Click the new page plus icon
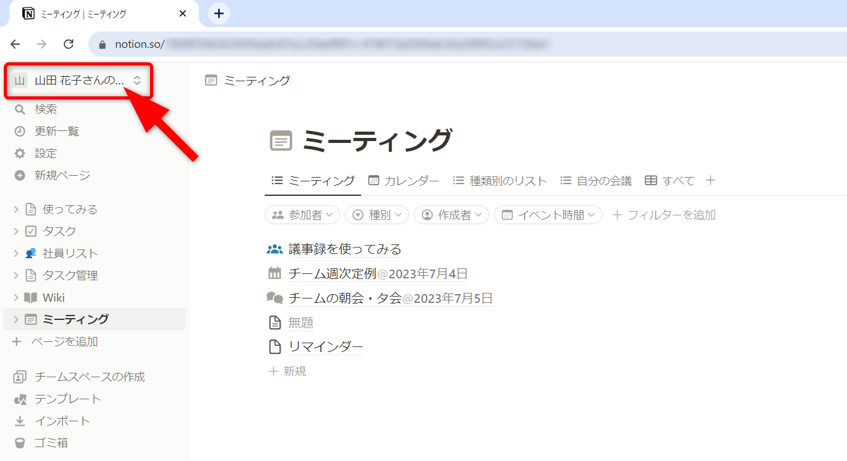 pyautogui.click(x=20, y=176)
